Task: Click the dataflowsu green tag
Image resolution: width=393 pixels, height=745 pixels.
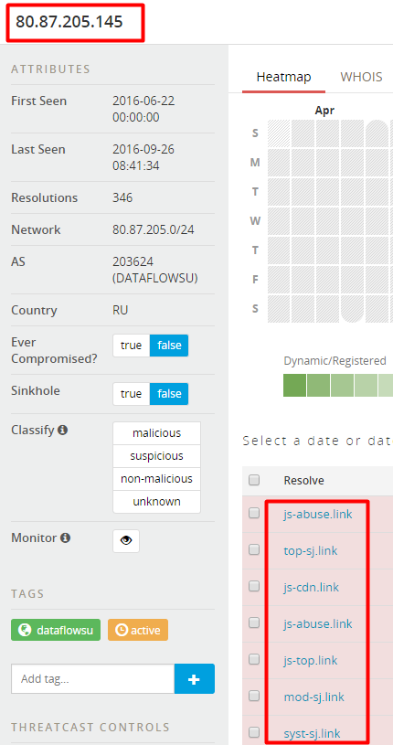Action: (56, 630)
